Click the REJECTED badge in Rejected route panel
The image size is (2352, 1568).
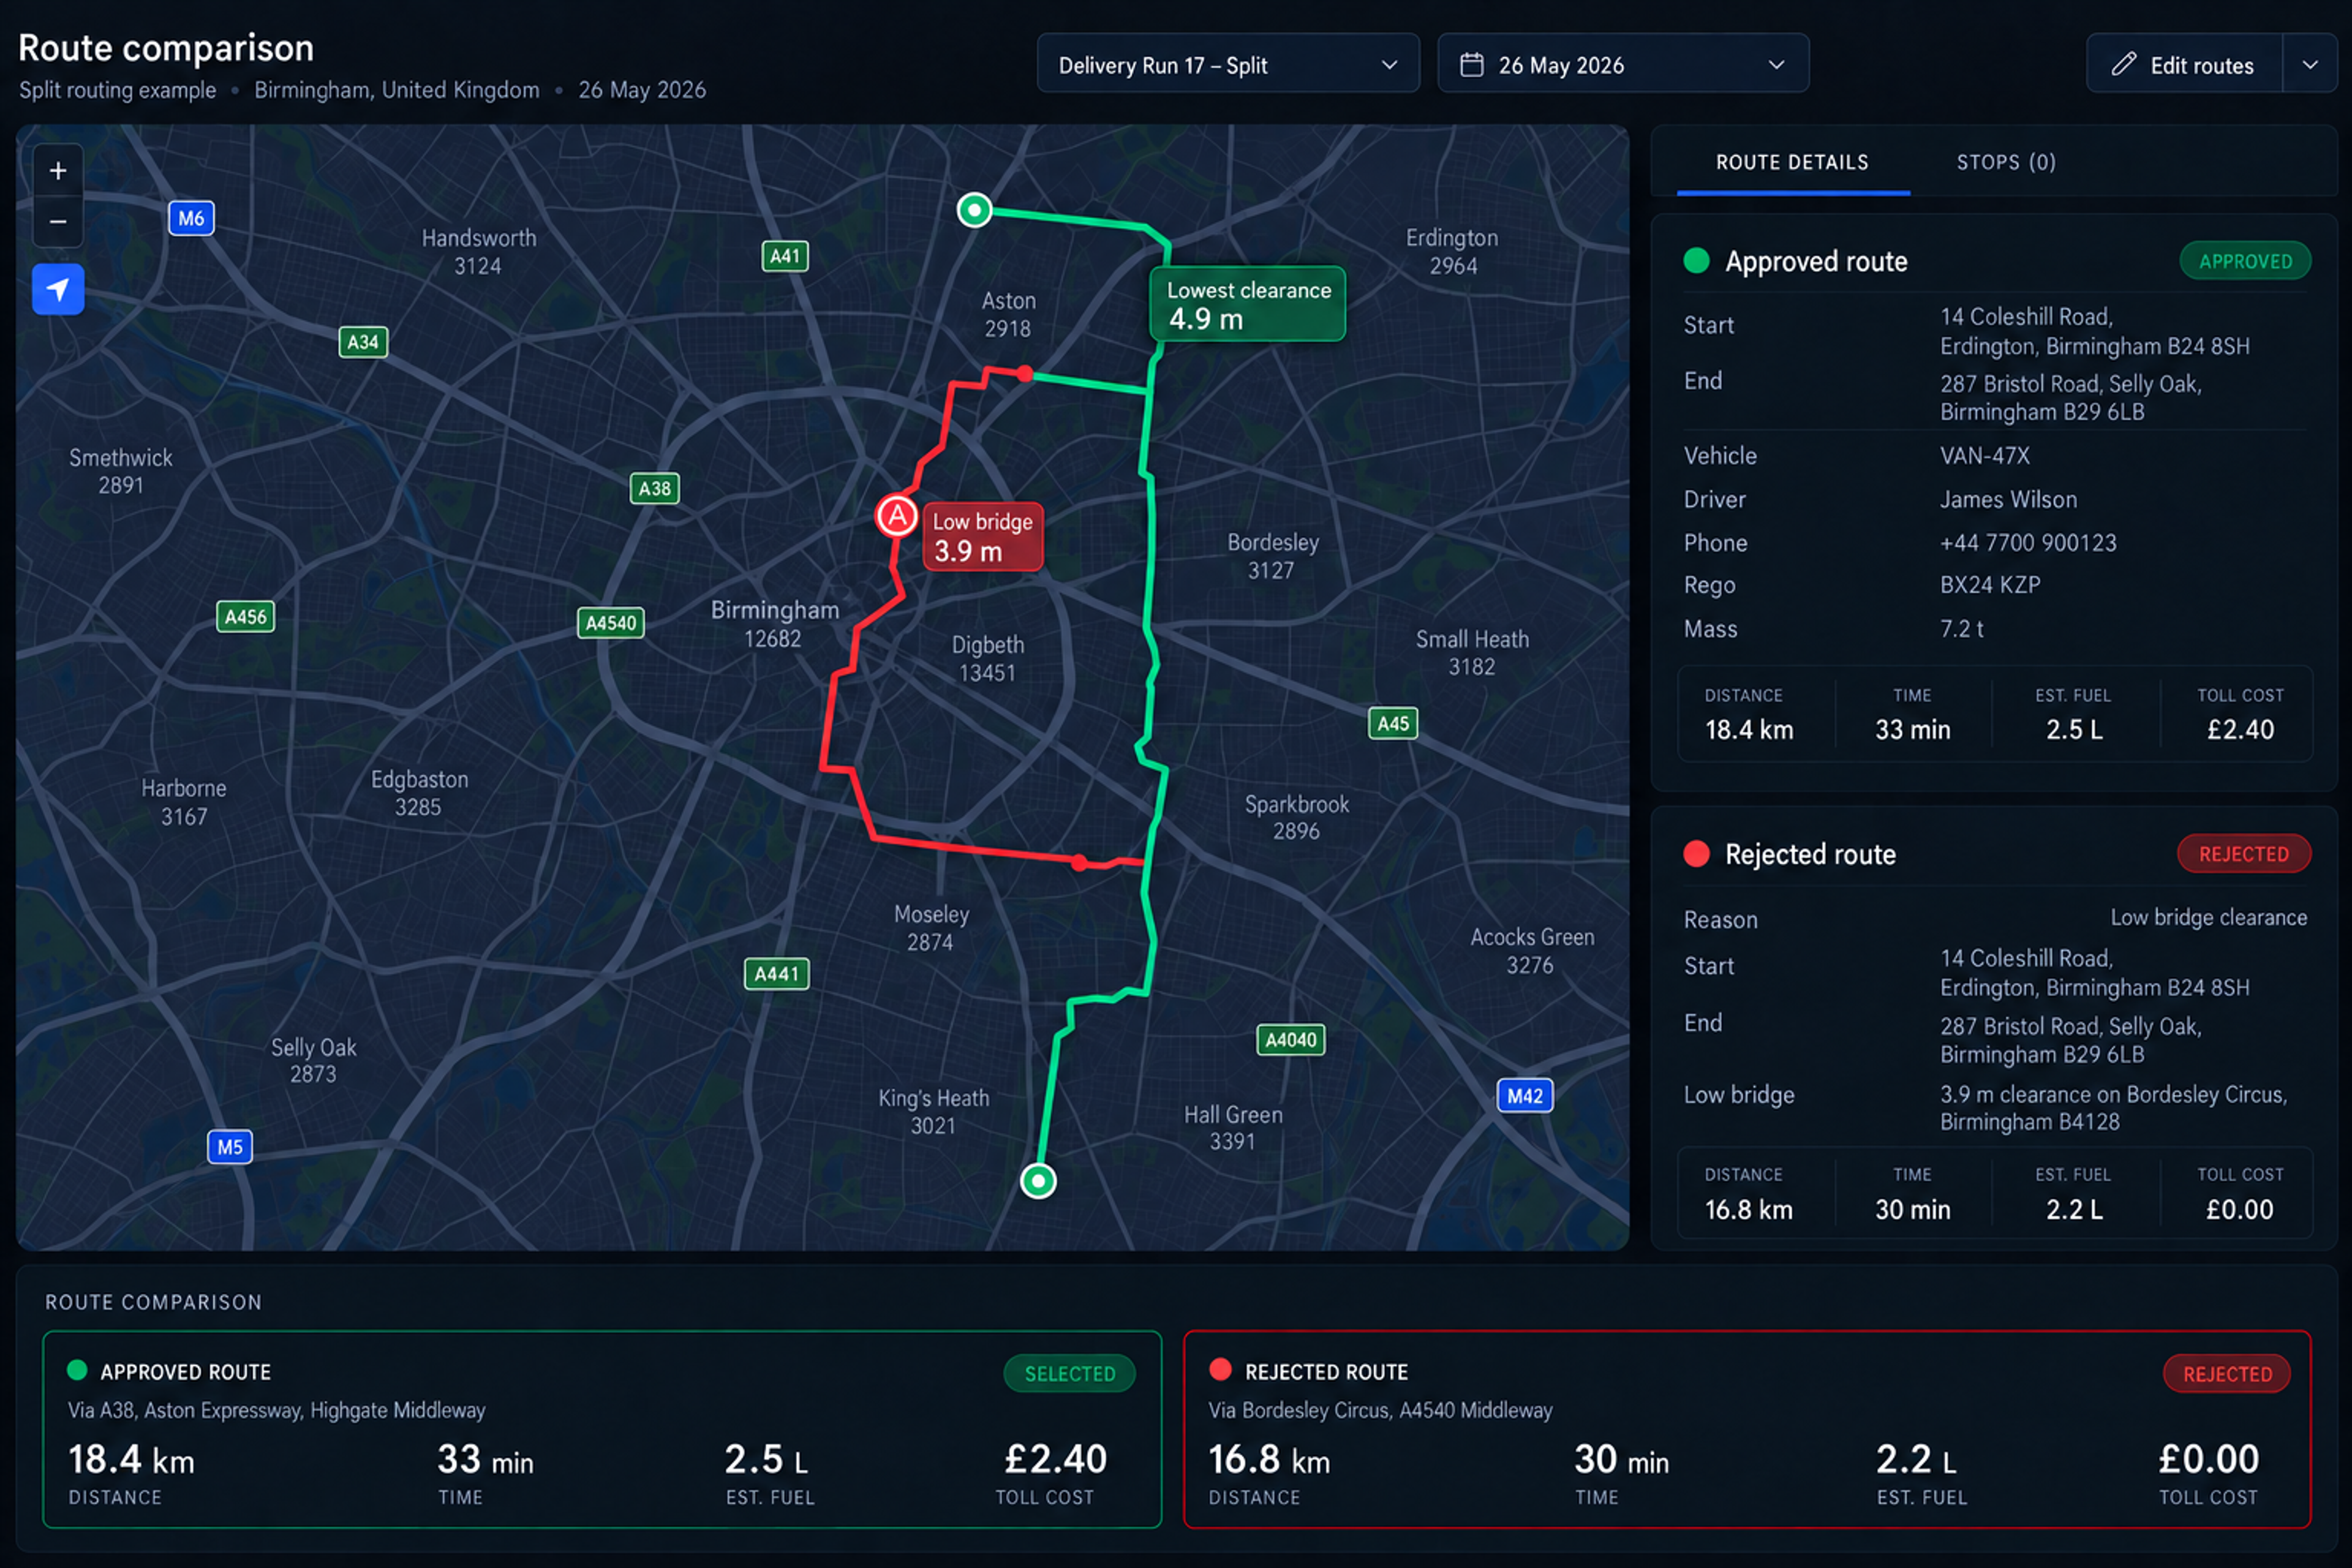2244,854
